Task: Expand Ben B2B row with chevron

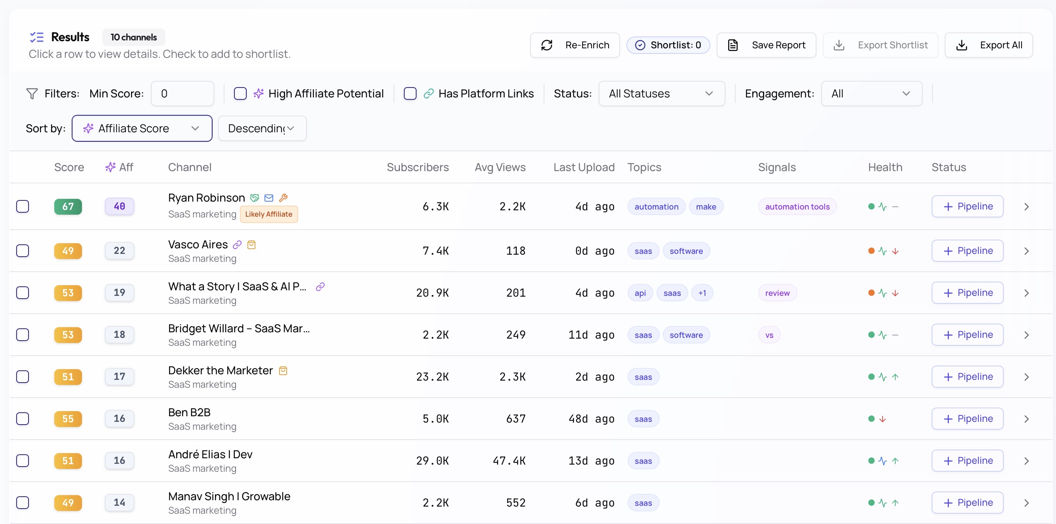Action: [x=1026, y=419]
